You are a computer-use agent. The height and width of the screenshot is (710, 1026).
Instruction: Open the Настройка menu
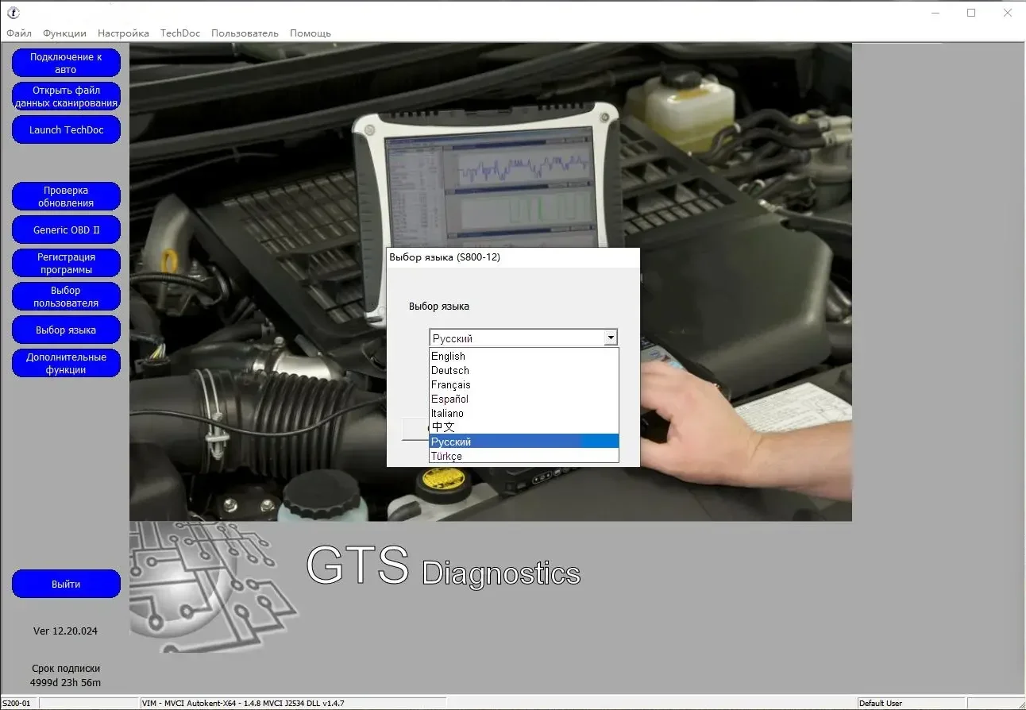point(123,33)
